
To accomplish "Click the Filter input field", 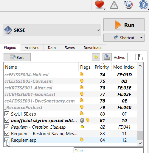I will 108,151.
